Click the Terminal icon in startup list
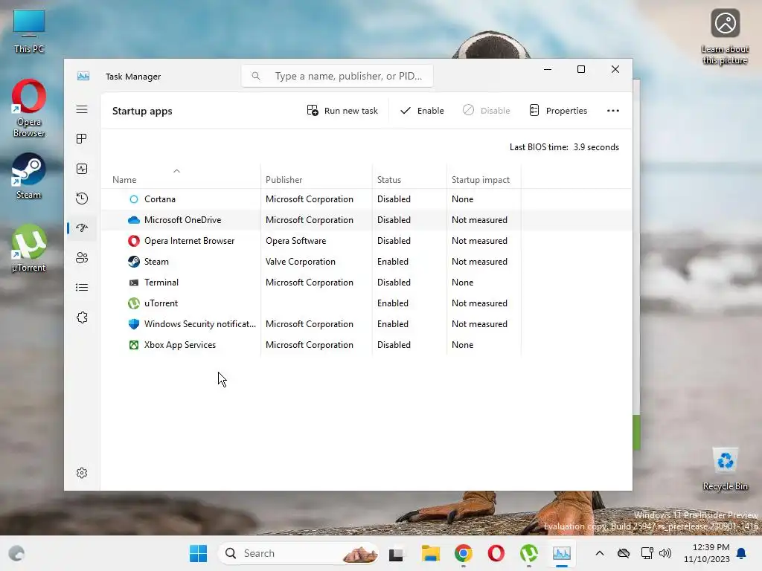The width and height of the screenshot is (762, 571). [x=134, y=283]
